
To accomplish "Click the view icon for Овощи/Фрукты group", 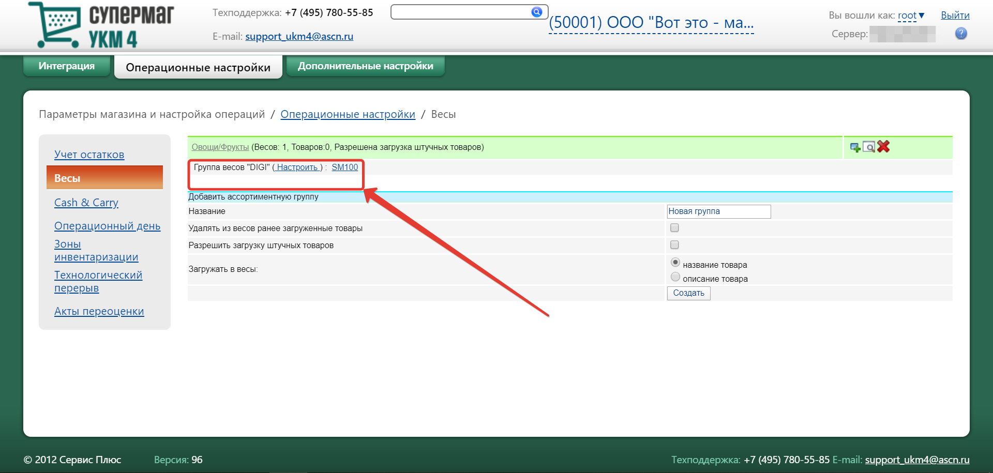I will (869, 147).
